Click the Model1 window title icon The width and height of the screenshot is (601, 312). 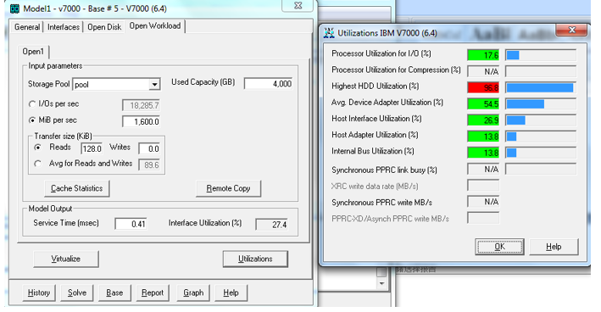[14, 8]
